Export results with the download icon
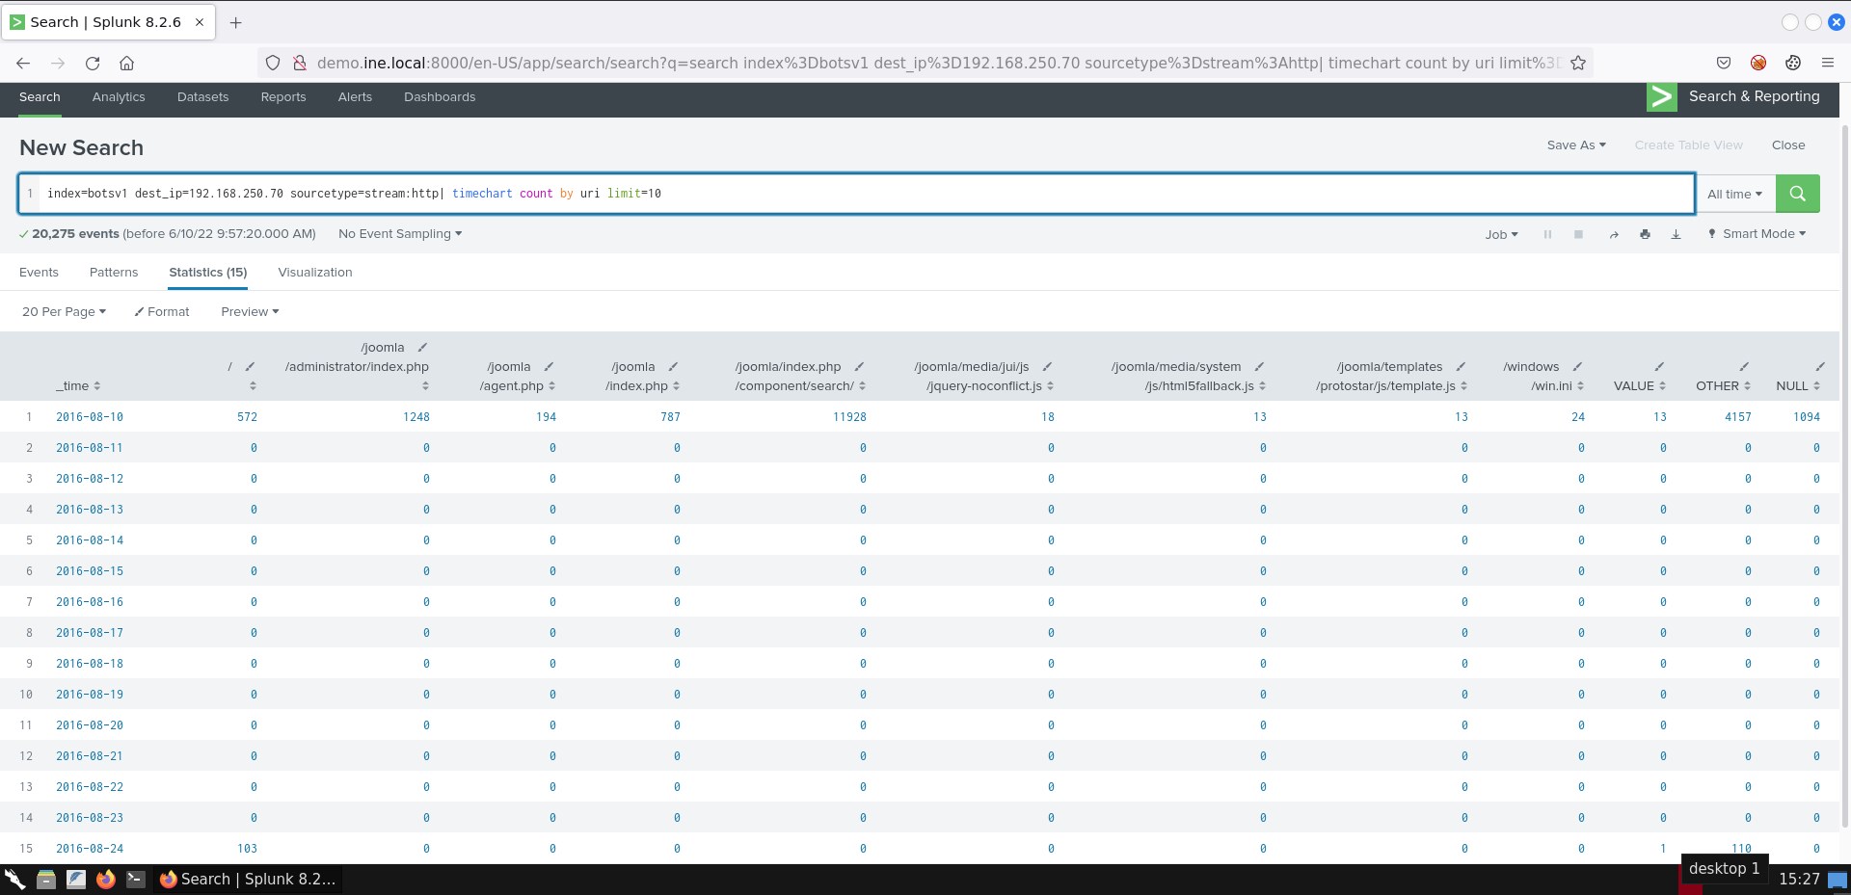The width and height of the screenshot is (1851, 895). [x=1676, y=234]
